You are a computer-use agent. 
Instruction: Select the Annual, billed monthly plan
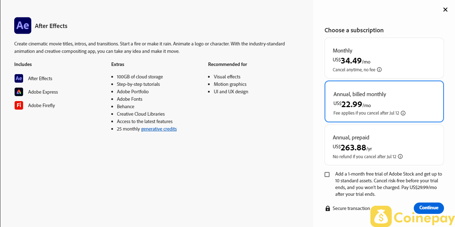pyautogui.click(x=384, y=101)
